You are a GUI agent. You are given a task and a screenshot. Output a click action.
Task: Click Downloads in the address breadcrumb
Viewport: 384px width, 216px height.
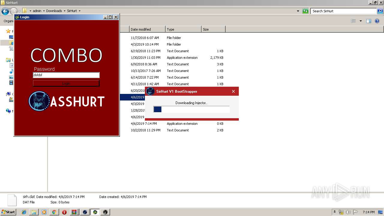(54, 11)
